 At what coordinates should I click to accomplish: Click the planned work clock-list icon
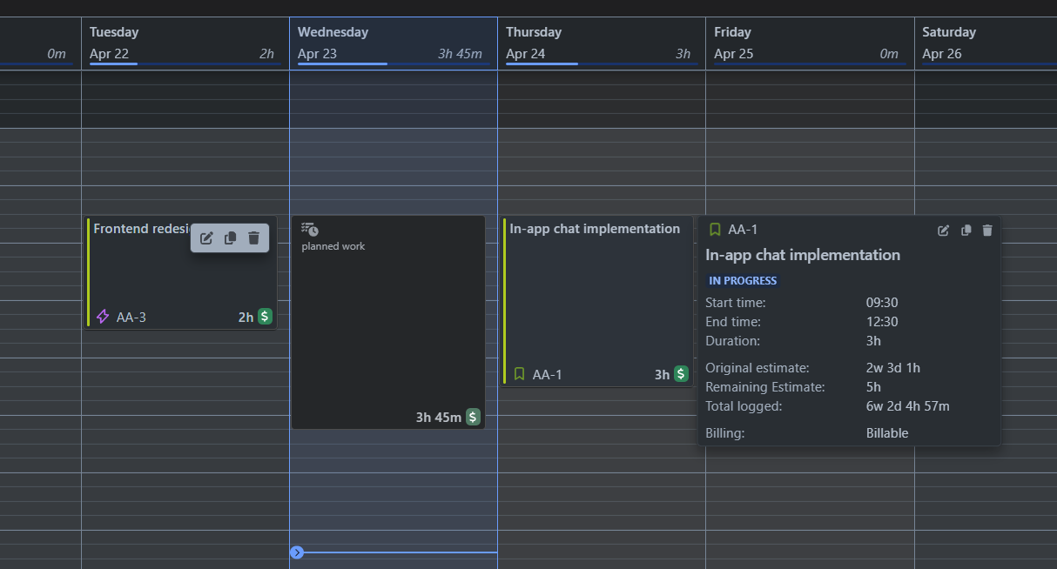[309, 230]
